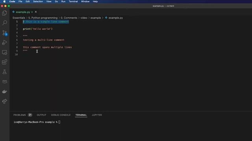Image resolution: width=252 pixels, height=141 pixels.
Task: Click 'testing a multi-line comment' text
Action: click(x=44, y=40)
